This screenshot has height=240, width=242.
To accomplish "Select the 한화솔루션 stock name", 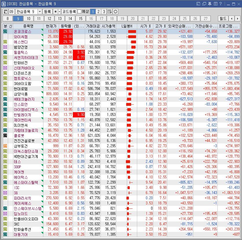I will coord(22,229).
